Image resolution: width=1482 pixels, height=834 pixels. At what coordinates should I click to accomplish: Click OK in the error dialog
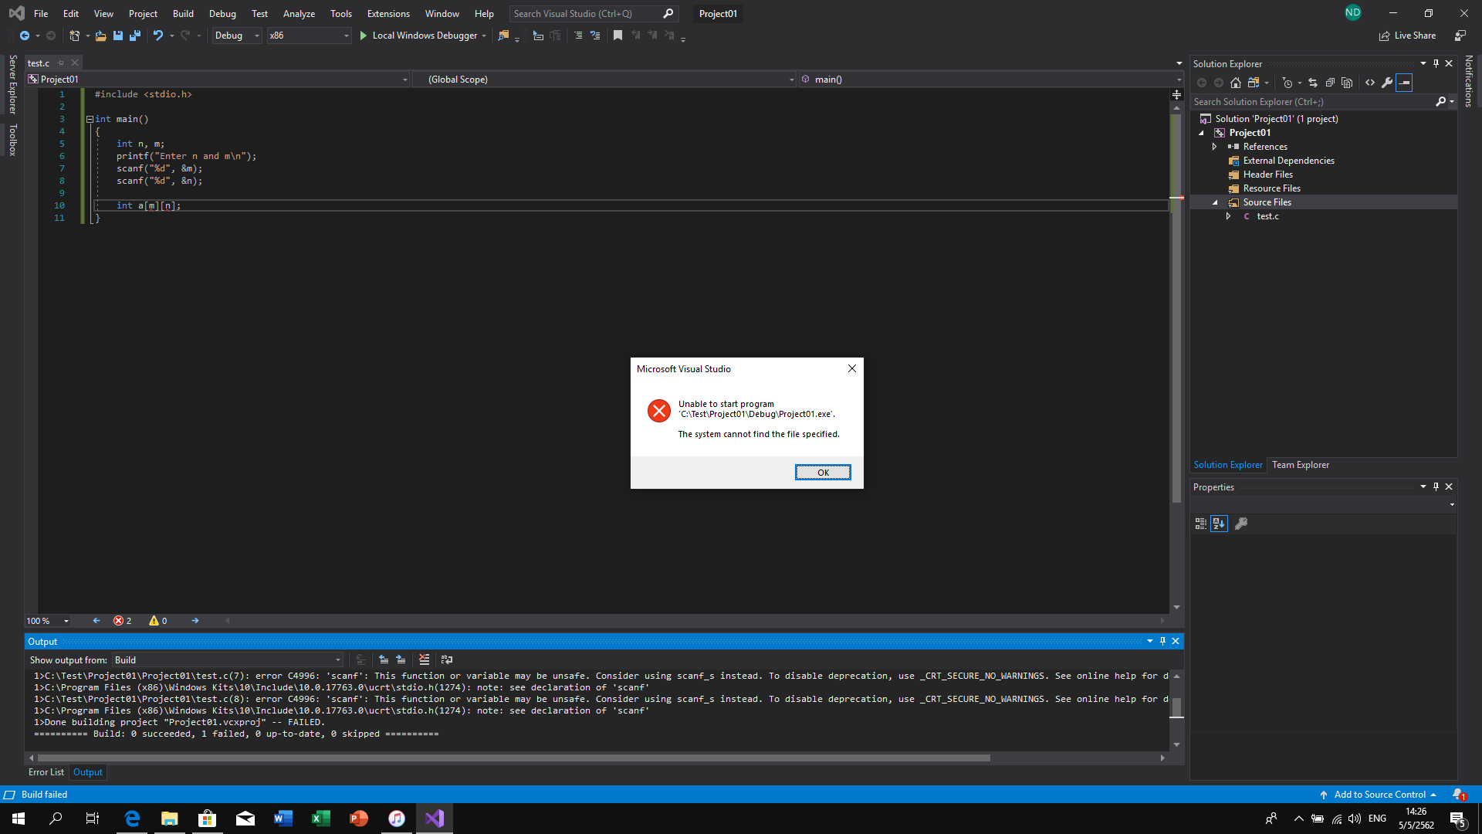coord(823,473)
